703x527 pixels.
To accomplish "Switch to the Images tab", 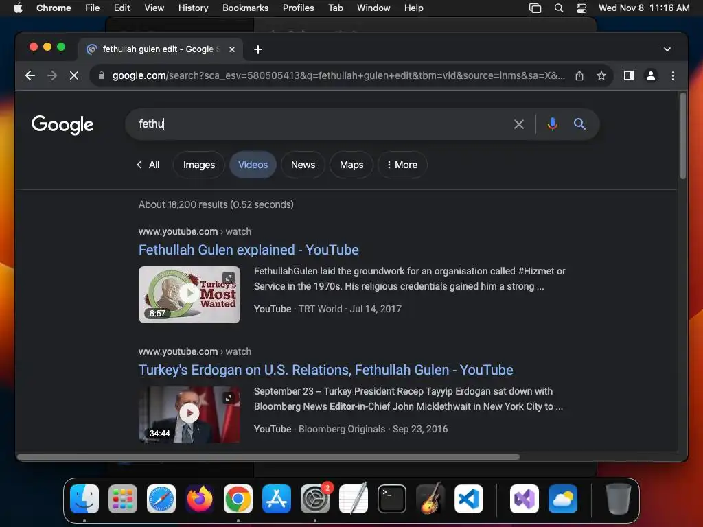I will (x=199, y=165).
